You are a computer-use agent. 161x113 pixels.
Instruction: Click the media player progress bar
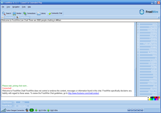(152, 110)
